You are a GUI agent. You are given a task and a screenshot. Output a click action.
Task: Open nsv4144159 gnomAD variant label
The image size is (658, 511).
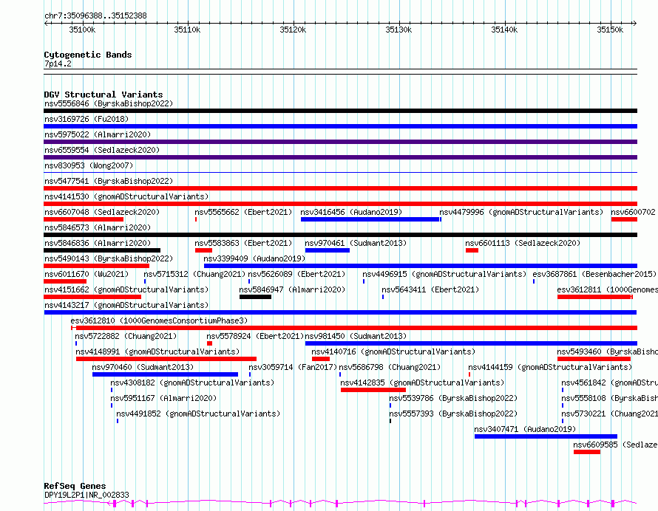(550, 367)
